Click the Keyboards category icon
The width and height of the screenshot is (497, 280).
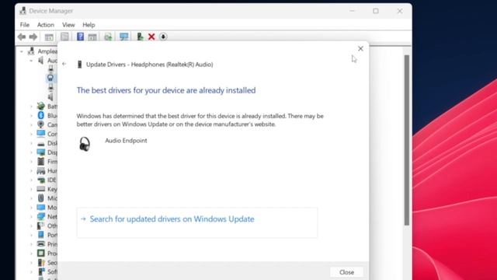click(x=41, y=189)
